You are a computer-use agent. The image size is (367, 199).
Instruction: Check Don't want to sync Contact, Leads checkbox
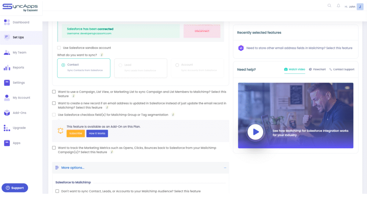click(57, 191)
